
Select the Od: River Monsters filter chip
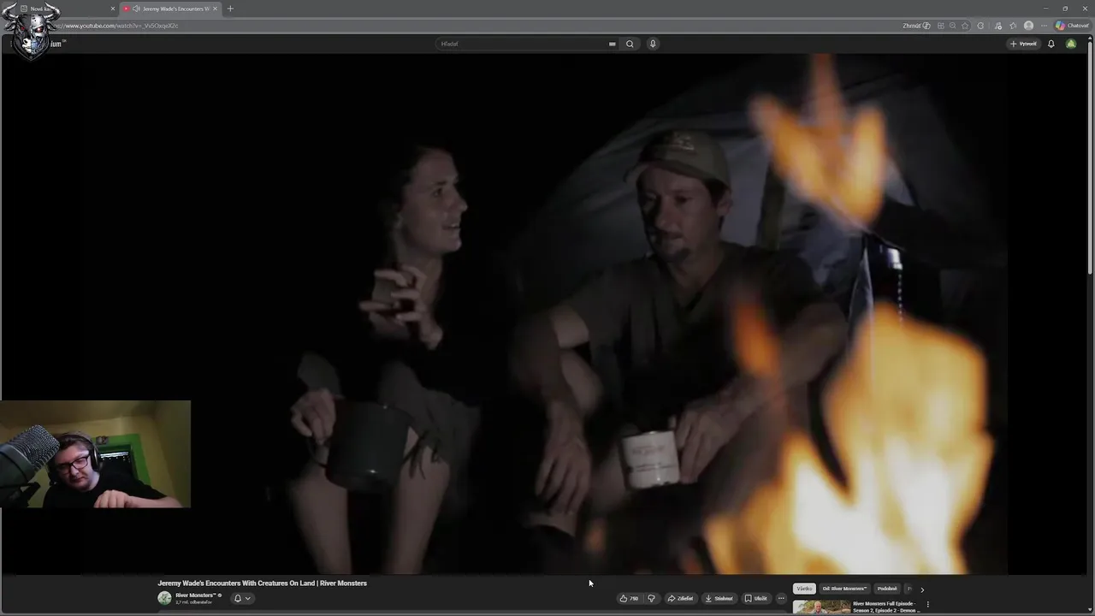(844, 589)
